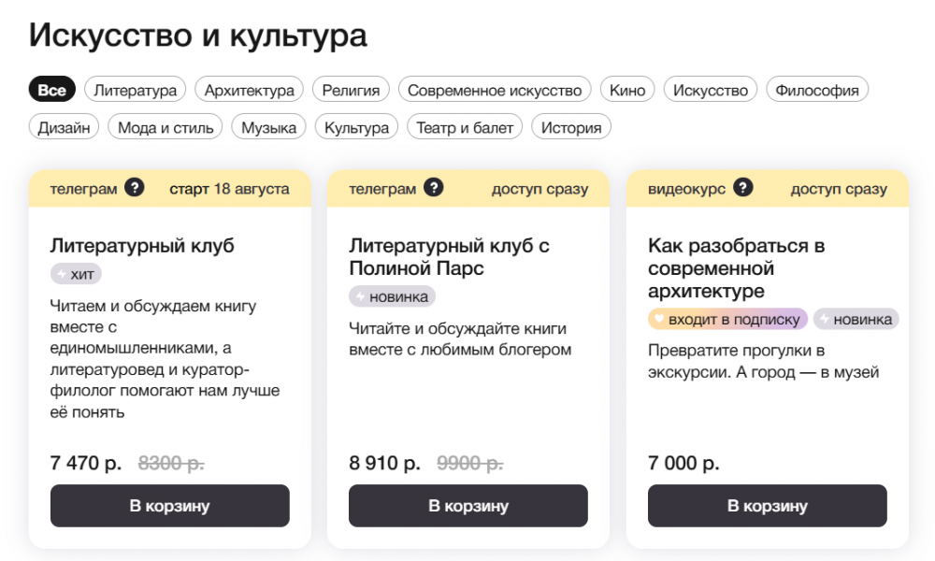Filter courses by Архитектура
This screenshot has width=935, height=561.
pyautogui.click(x=249, y=91)
